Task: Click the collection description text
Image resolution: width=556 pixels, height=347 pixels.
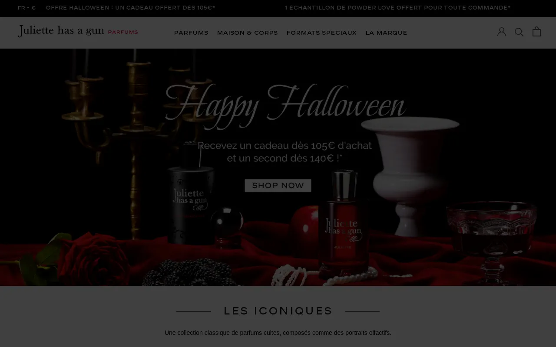Action: click(x=278, y=333)
